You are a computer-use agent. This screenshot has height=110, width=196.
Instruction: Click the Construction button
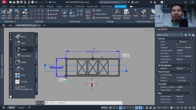tap(99, 14)
